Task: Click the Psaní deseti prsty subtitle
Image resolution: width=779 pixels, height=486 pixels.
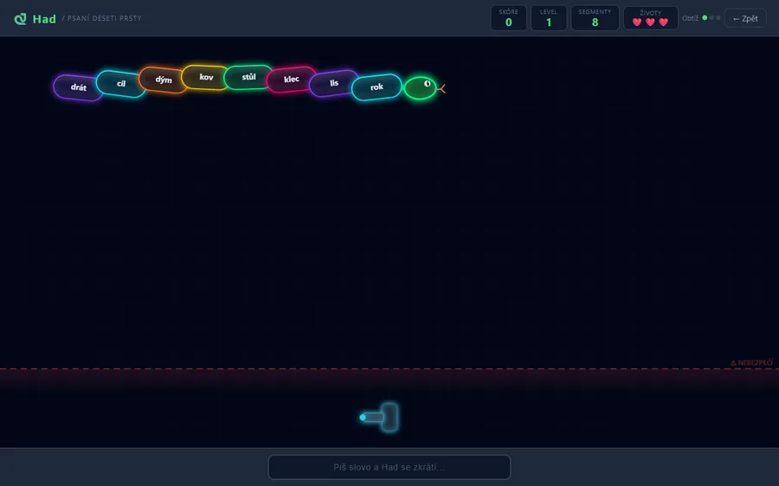Action: tap(105, 18)
